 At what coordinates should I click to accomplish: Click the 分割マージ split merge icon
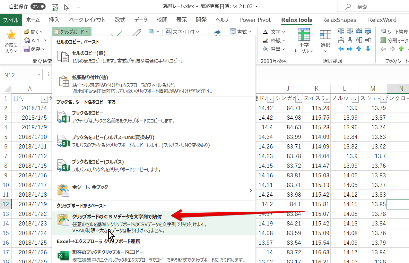pyautogui.click(x=383, y=40)
